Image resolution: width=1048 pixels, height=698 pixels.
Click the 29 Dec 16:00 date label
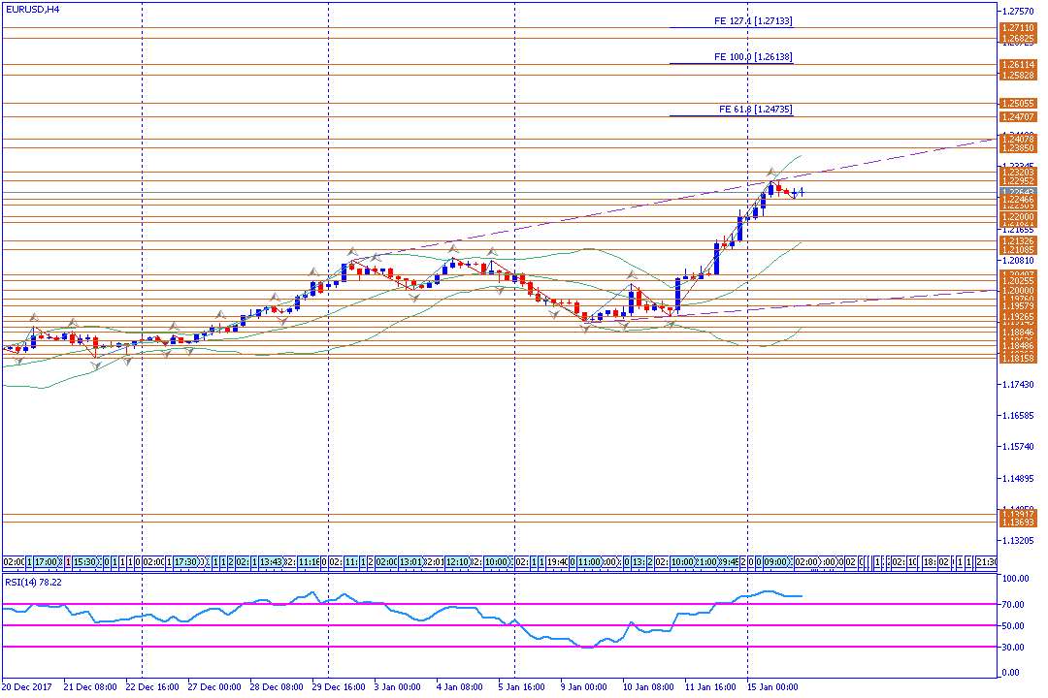point(339,686)
